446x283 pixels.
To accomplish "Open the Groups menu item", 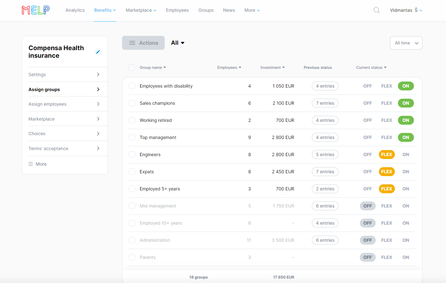I will pos(206,10).
